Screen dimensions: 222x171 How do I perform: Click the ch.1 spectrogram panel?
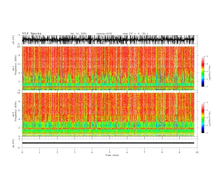coord(108,68)
